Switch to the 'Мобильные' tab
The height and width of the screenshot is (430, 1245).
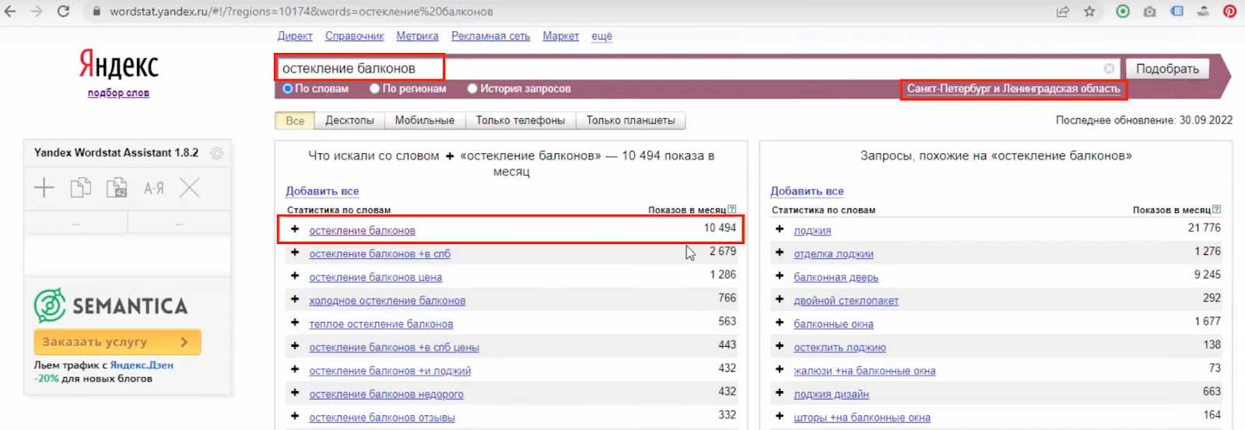point(424,121)
